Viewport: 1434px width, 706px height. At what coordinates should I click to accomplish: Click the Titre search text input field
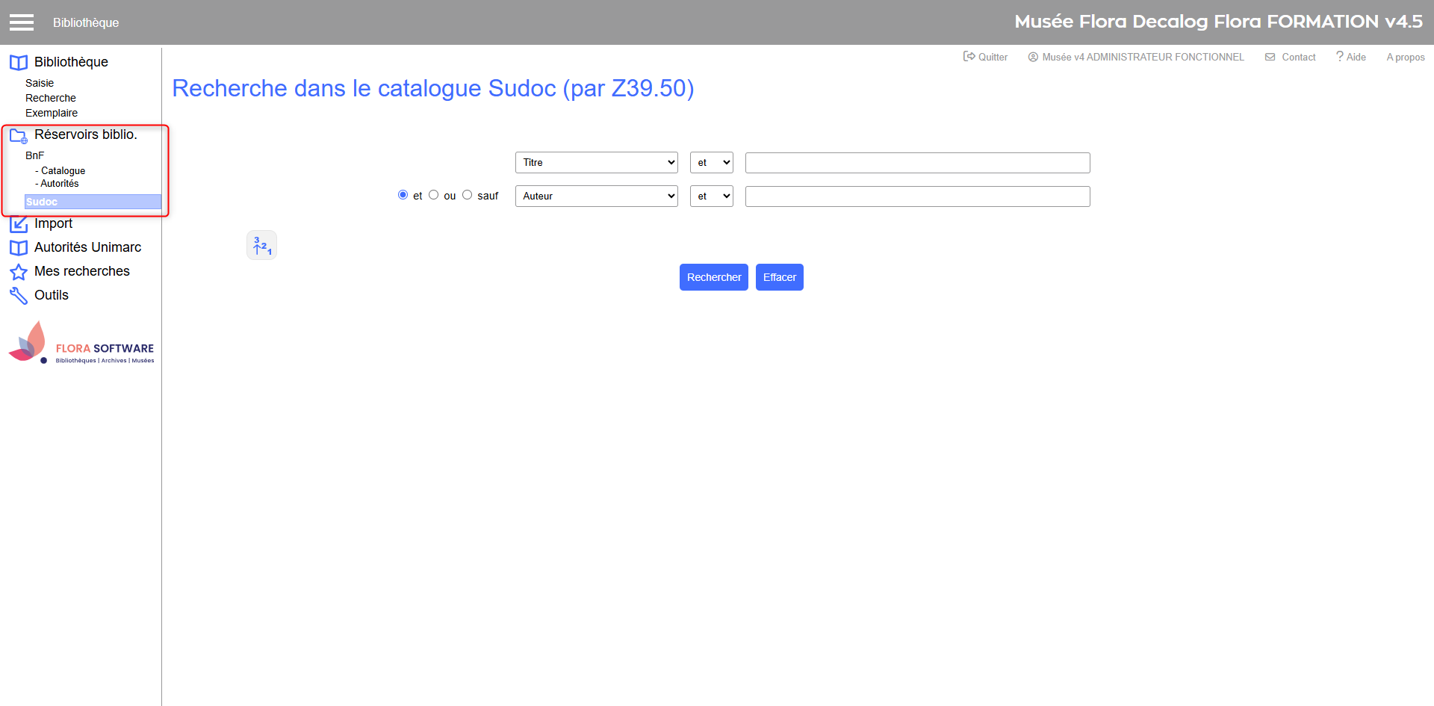point(917,163)
